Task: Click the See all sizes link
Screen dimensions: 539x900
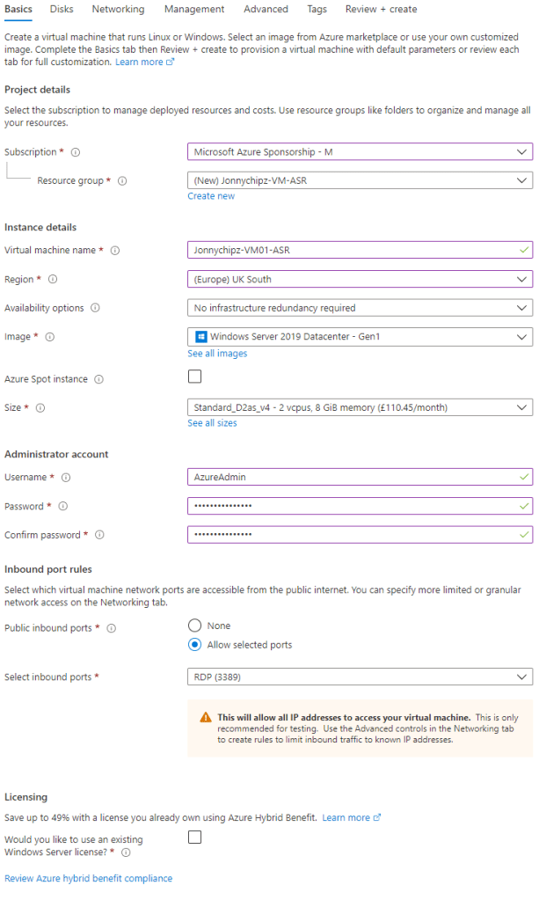Action: (x=212, y=423)
